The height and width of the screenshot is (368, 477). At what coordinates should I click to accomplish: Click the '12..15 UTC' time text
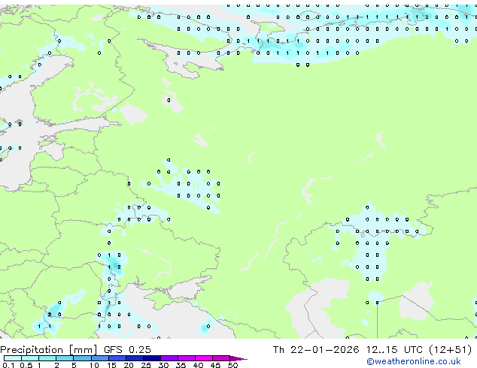[394, 350]
